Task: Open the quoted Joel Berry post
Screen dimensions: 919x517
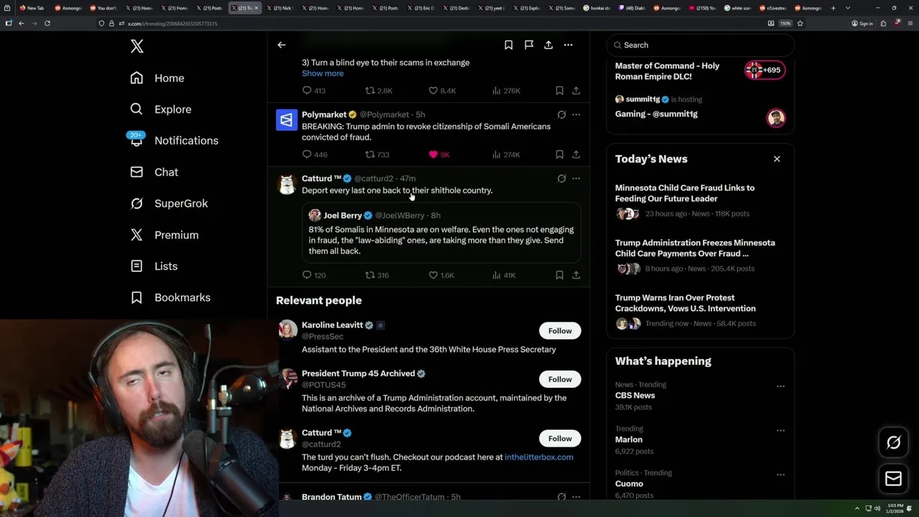Action: coord(442,233)
